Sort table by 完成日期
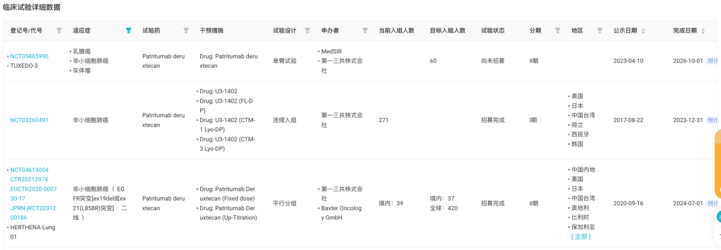The width and height of the screenshot is (721, 250). 702,30
